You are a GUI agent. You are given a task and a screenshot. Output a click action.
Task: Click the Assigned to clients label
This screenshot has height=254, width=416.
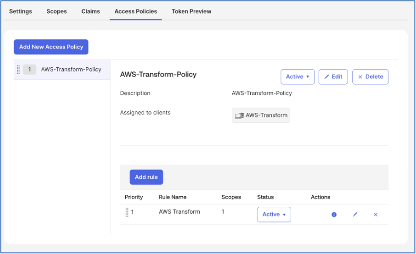pos(145,113)
